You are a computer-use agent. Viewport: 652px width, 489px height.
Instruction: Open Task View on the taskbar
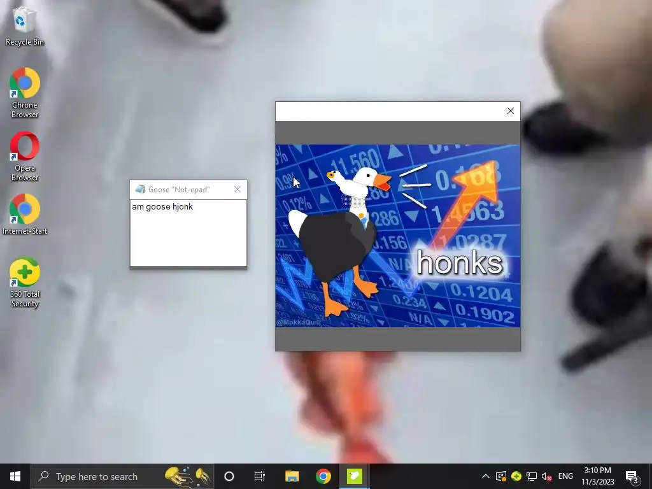click(260, 476)
